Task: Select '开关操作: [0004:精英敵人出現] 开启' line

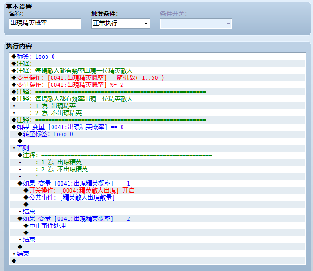Action: point(158,190)
